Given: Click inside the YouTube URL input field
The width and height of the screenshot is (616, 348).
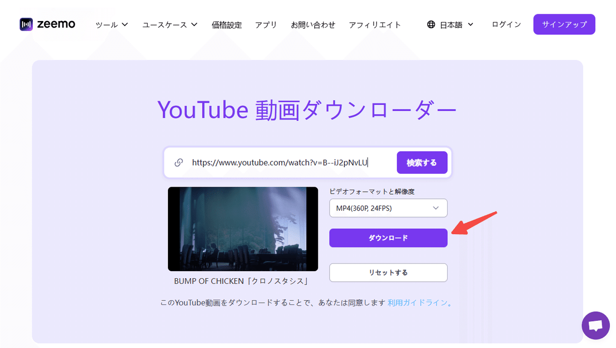Looking at the screenshot, I should click(282, 162).
